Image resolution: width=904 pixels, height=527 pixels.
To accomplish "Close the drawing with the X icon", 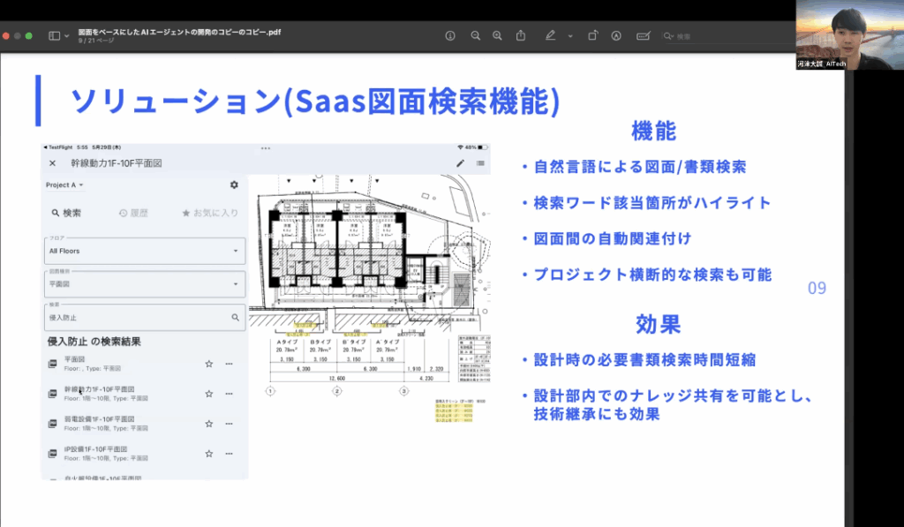I will click(x=52, y=163).
